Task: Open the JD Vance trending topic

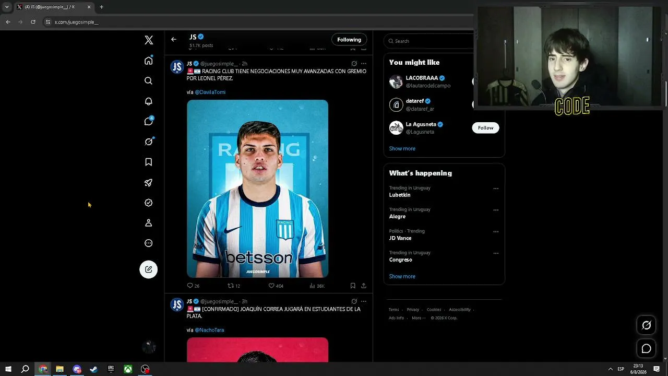Action: [400, 238]
